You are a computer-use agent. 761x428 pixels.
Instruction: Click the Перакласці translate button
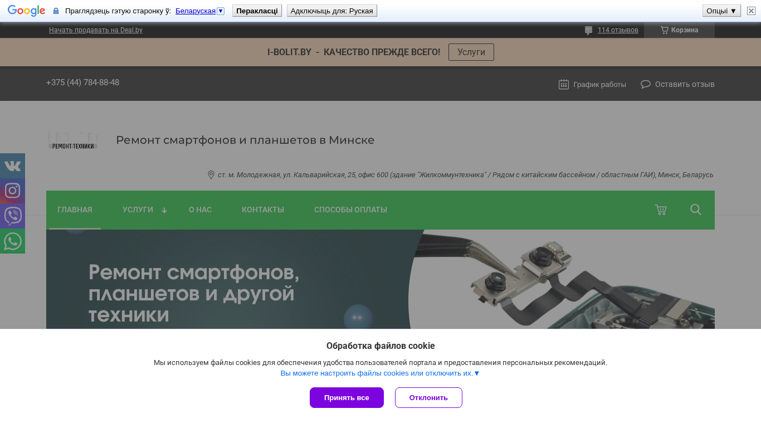257,11
